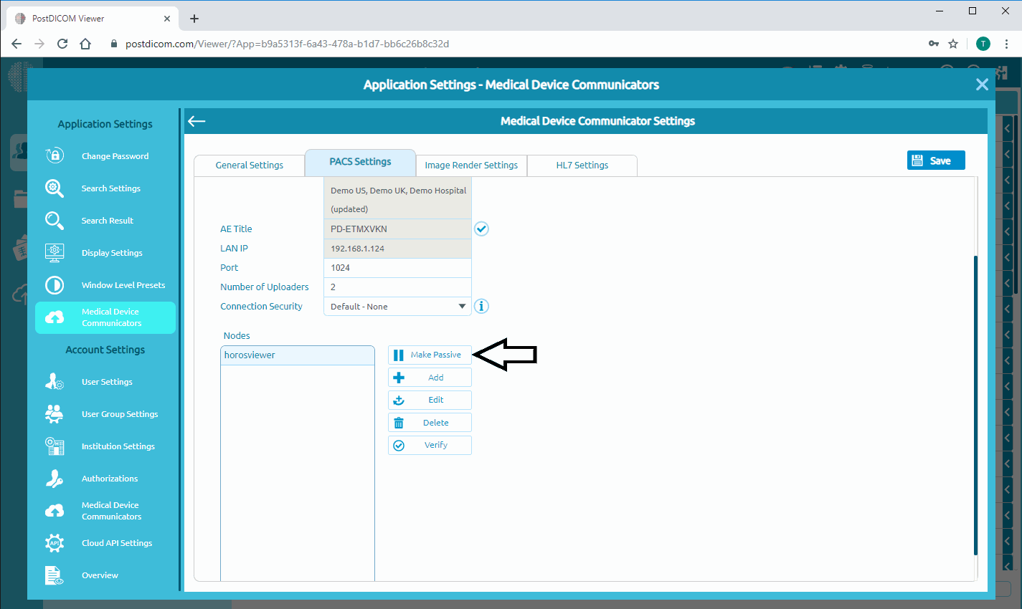Click the Make Passive button
Viewport: 1022px width, 609px height.
pos(430,355)
